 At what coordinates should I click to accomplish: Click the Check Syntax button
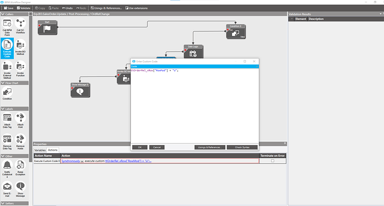[x=242, y=147]
